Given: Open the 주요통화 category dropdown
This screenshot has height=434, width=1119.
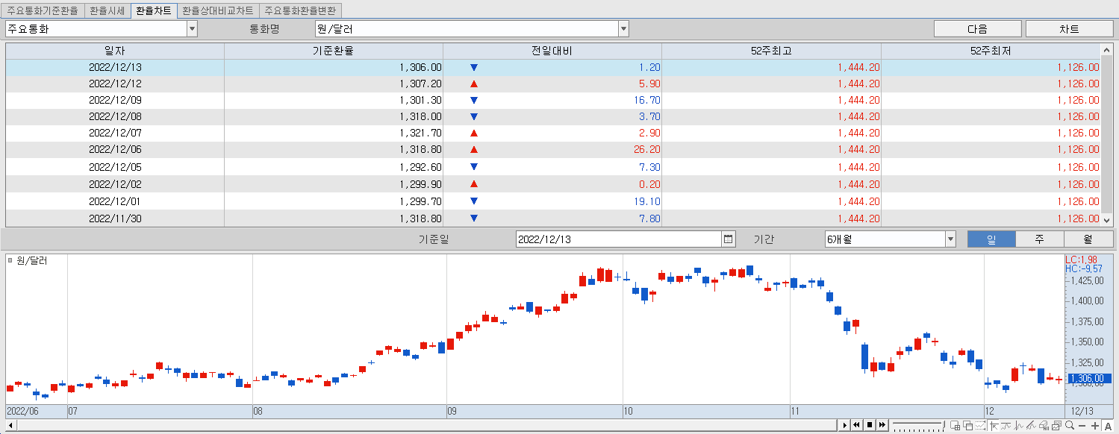Looking at the screenshot, I should (192, 29).
